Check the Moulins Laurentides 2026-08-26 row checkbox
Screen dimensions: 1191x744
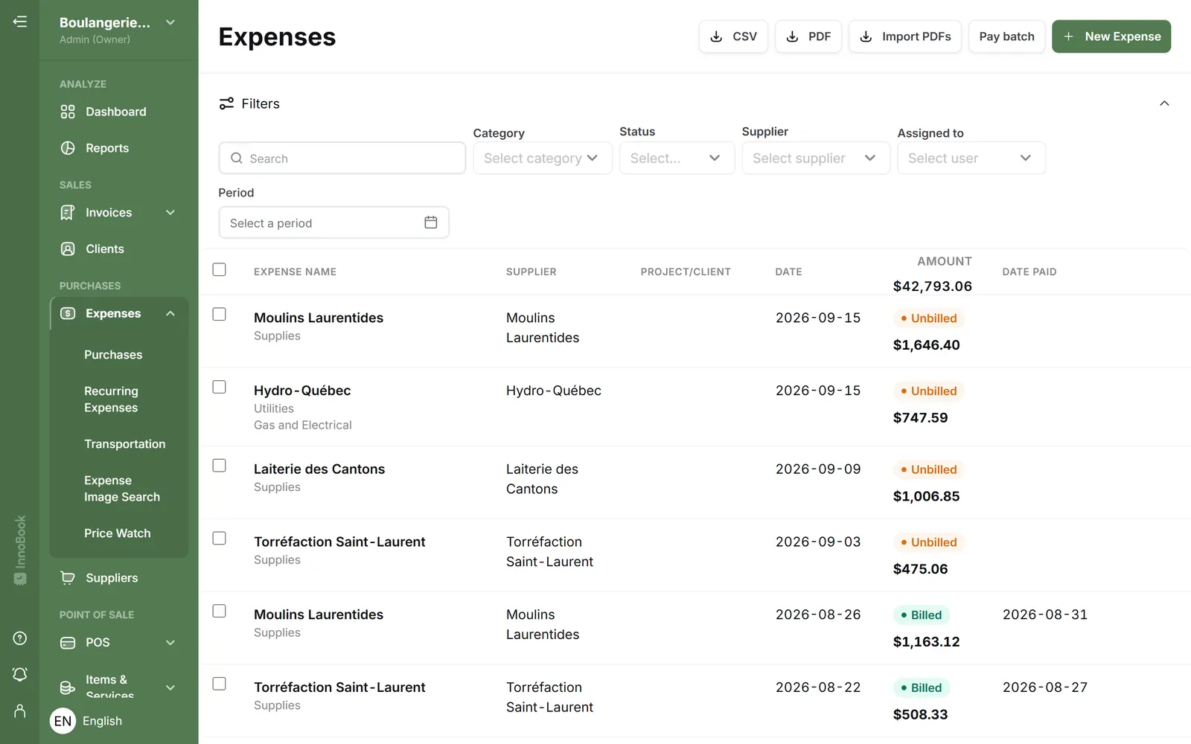point(219,611)
